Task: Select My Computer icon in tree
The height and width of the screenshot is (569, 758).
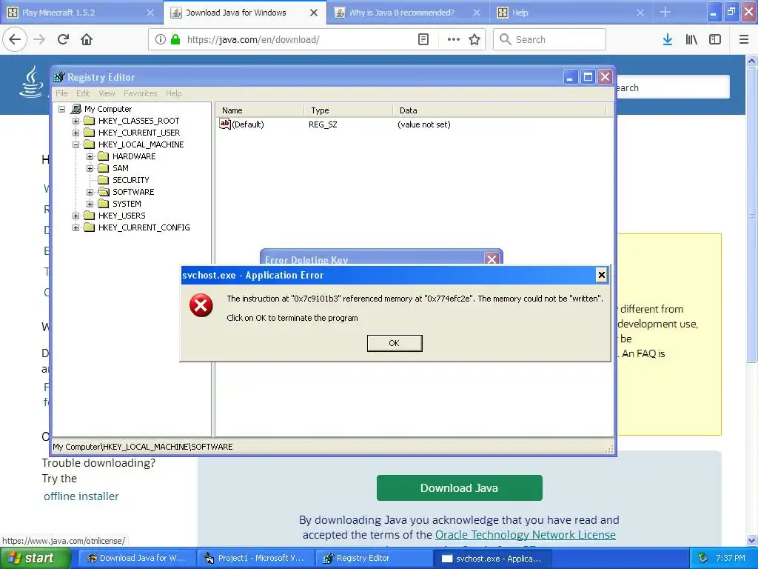Action: tap(76, 109)
